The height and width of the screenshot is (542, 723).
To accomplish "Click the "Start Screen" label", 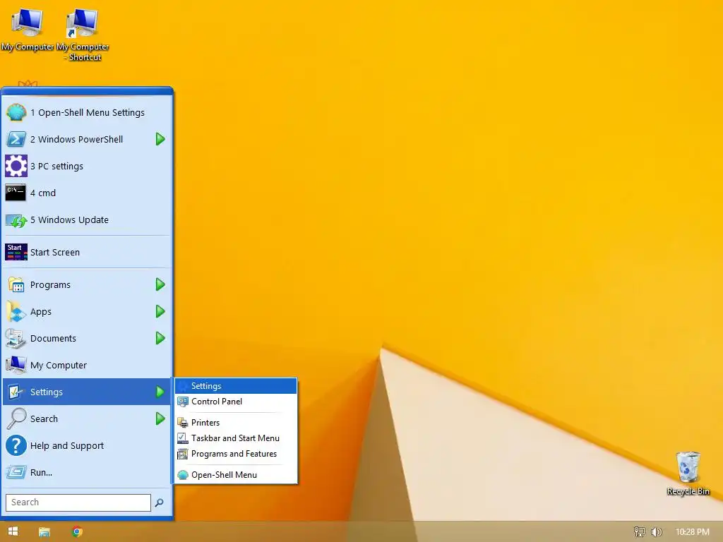I will point(55,252).
